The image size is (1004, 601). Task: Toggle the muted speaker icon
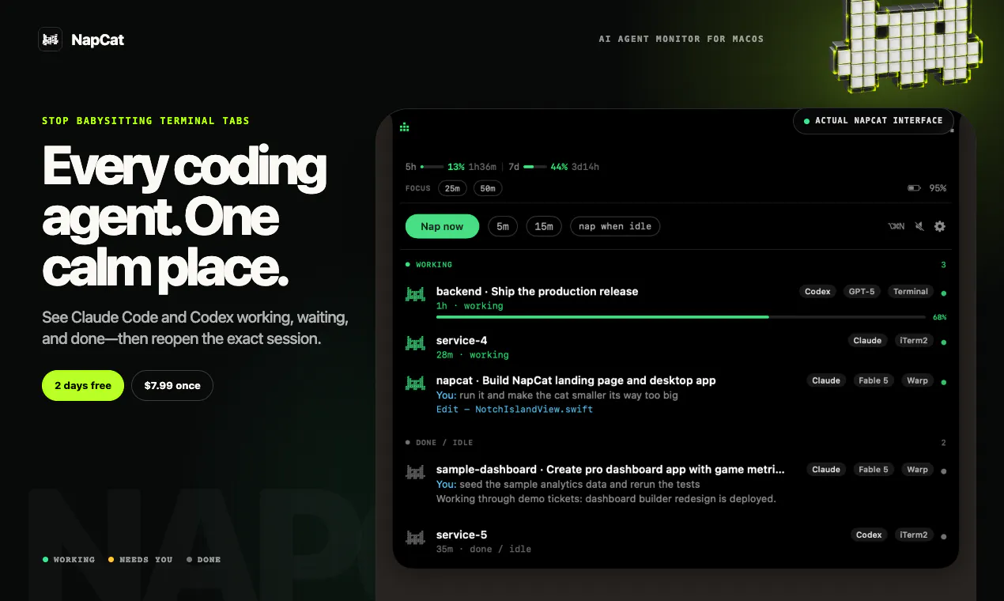pyautogui.click(x=919, y=226)
